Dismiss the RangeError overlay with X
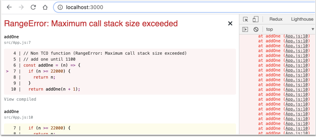 click(230, 24)
